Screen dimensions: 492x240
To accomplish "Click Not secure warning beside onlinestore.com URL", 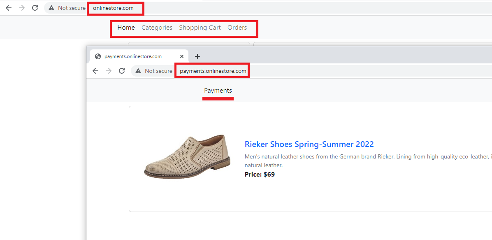I will (x=67, y=8).
